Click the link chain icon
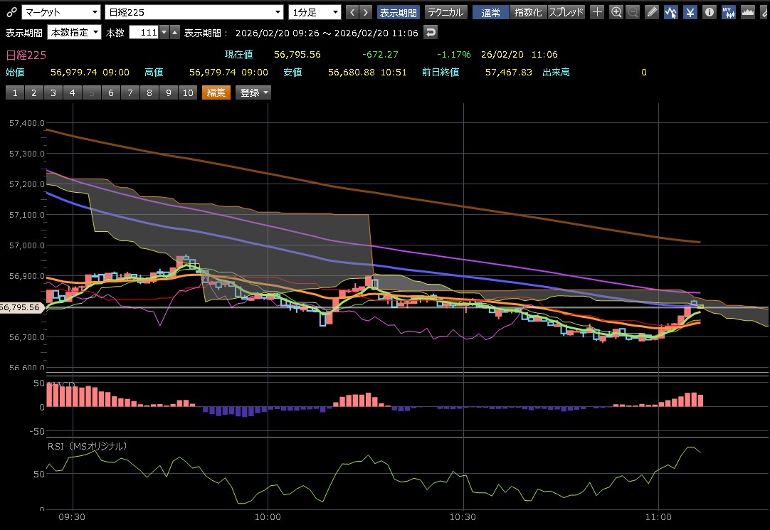Image resolution: width=770 pixels, height=530 pixels. [x=11, y=12]
